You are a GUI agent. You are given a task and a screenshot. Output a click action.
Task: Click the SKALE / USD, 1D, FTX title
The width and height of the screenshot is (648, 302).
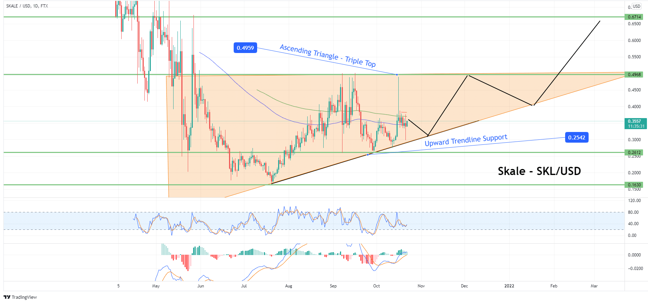click(x=27, y=6)
